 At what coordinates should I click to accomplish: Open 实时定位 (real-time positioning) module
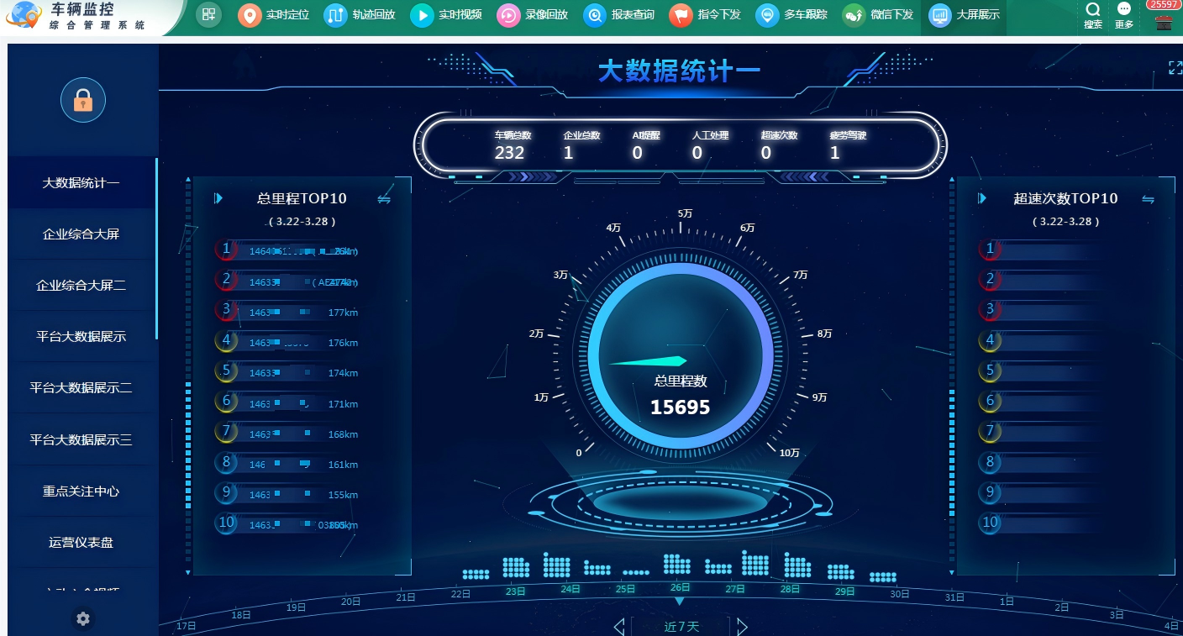[x=273, y=15]
